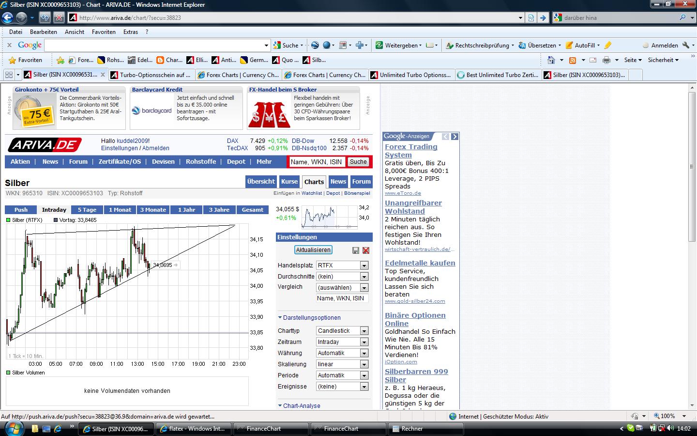The image size is (697, 436).
Task: Open Windows Start orb
Action: 13,428
